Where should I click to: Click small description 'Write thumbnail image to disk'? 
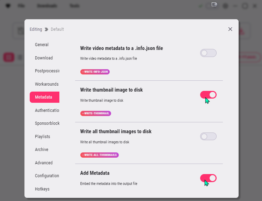click(x=102, y=101)
